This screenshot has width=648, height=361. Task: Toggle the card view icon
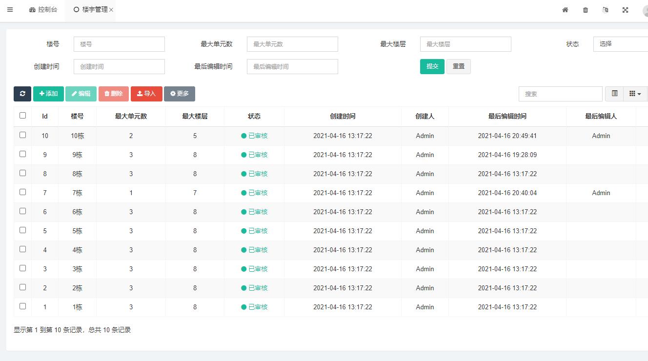(x=614, y=94)
